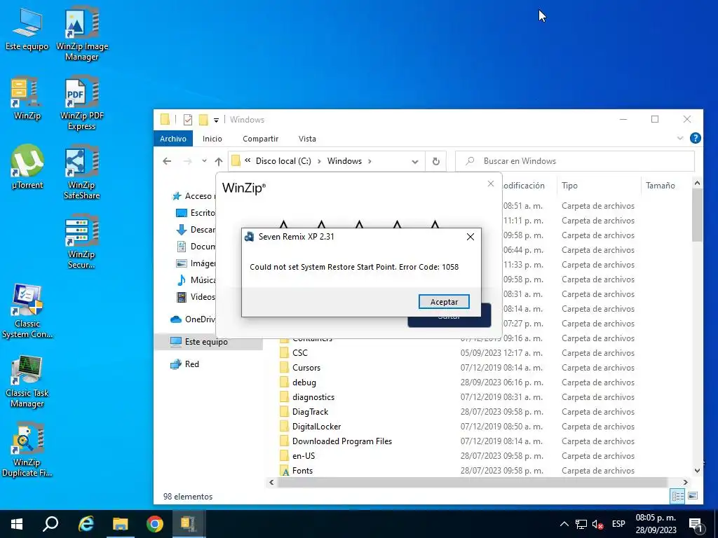Launch µTorrent desktop shortcut
Viewport: 718px width, 538px height.
tap(27, 167)
